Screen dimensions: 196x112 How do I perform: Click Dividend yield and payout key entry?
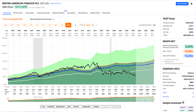point(173,64)
